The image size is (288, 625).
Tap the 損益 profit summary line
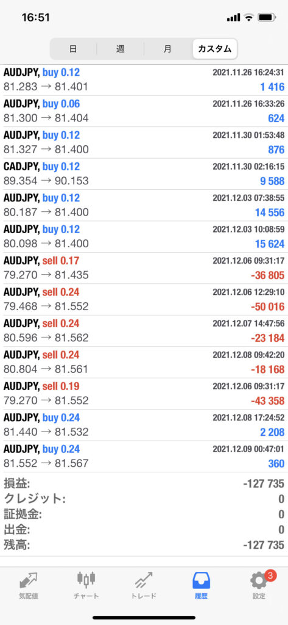pos(144,484)
